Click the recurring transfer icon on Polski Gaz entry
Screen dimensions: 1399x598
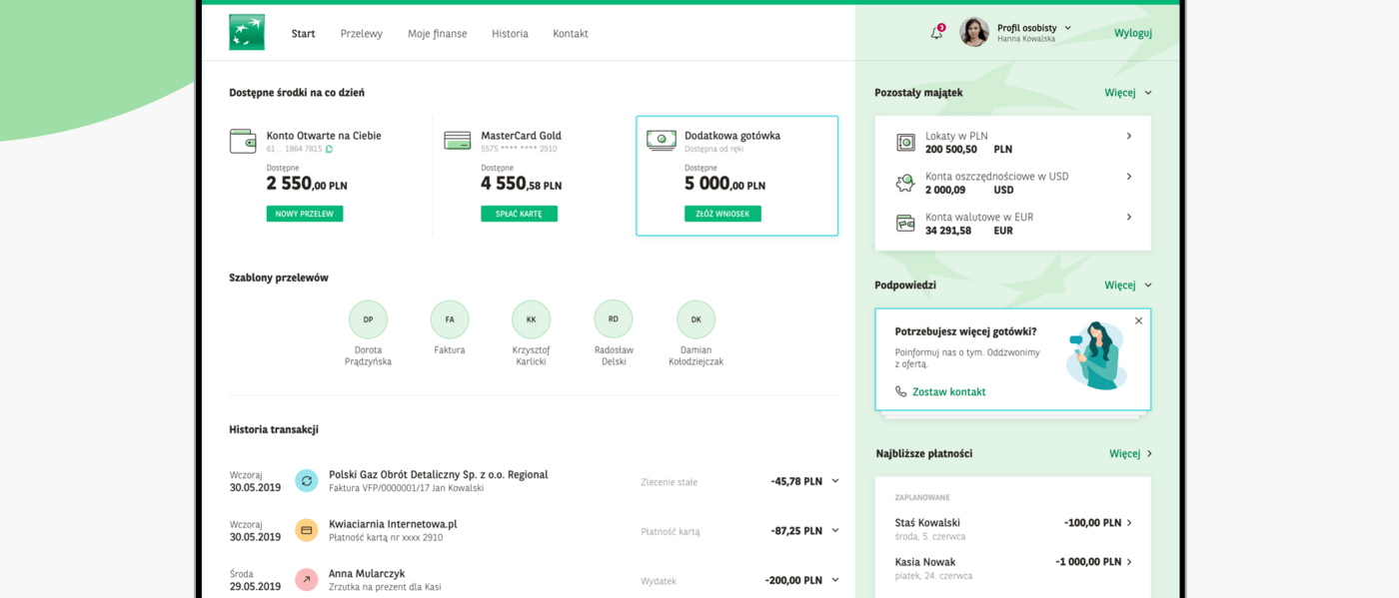click(308, 480)
